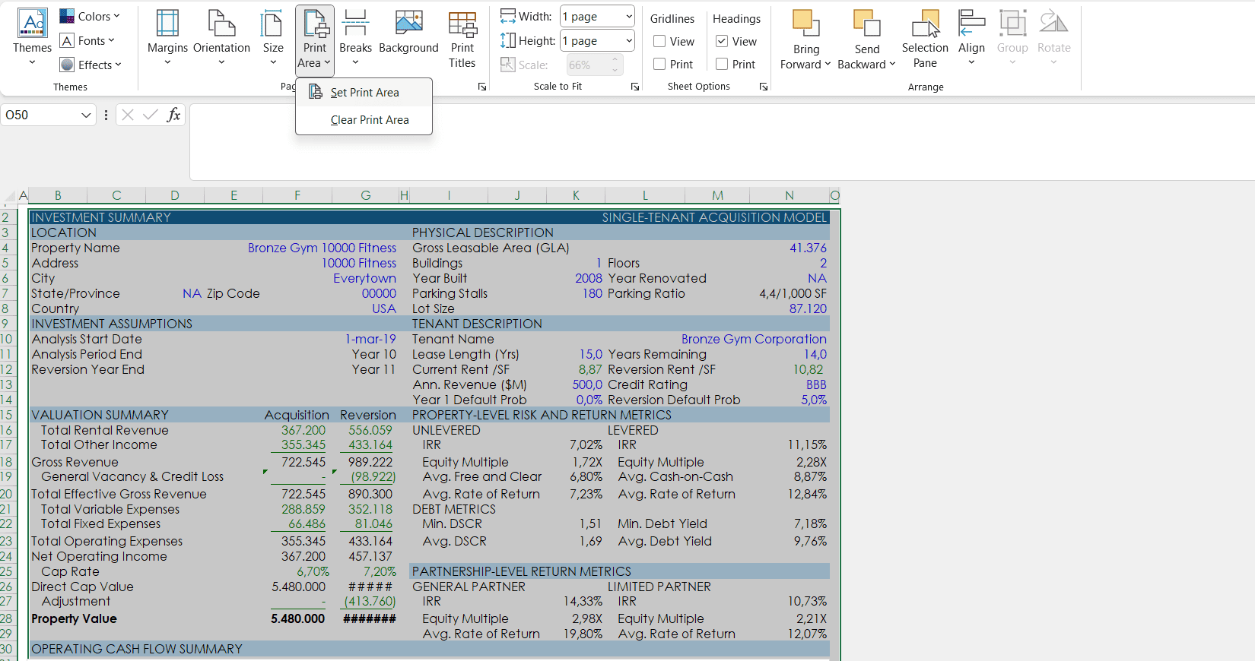
Task: Open the Name Box dropdown arrow
Action: [86, 115]
